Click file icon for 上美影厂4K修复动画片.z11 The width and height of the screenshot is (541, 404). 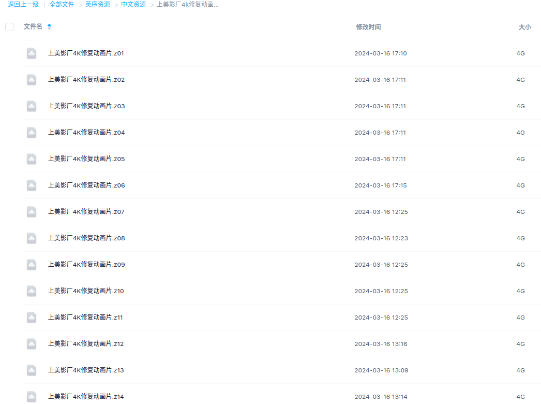coord(32,318)
